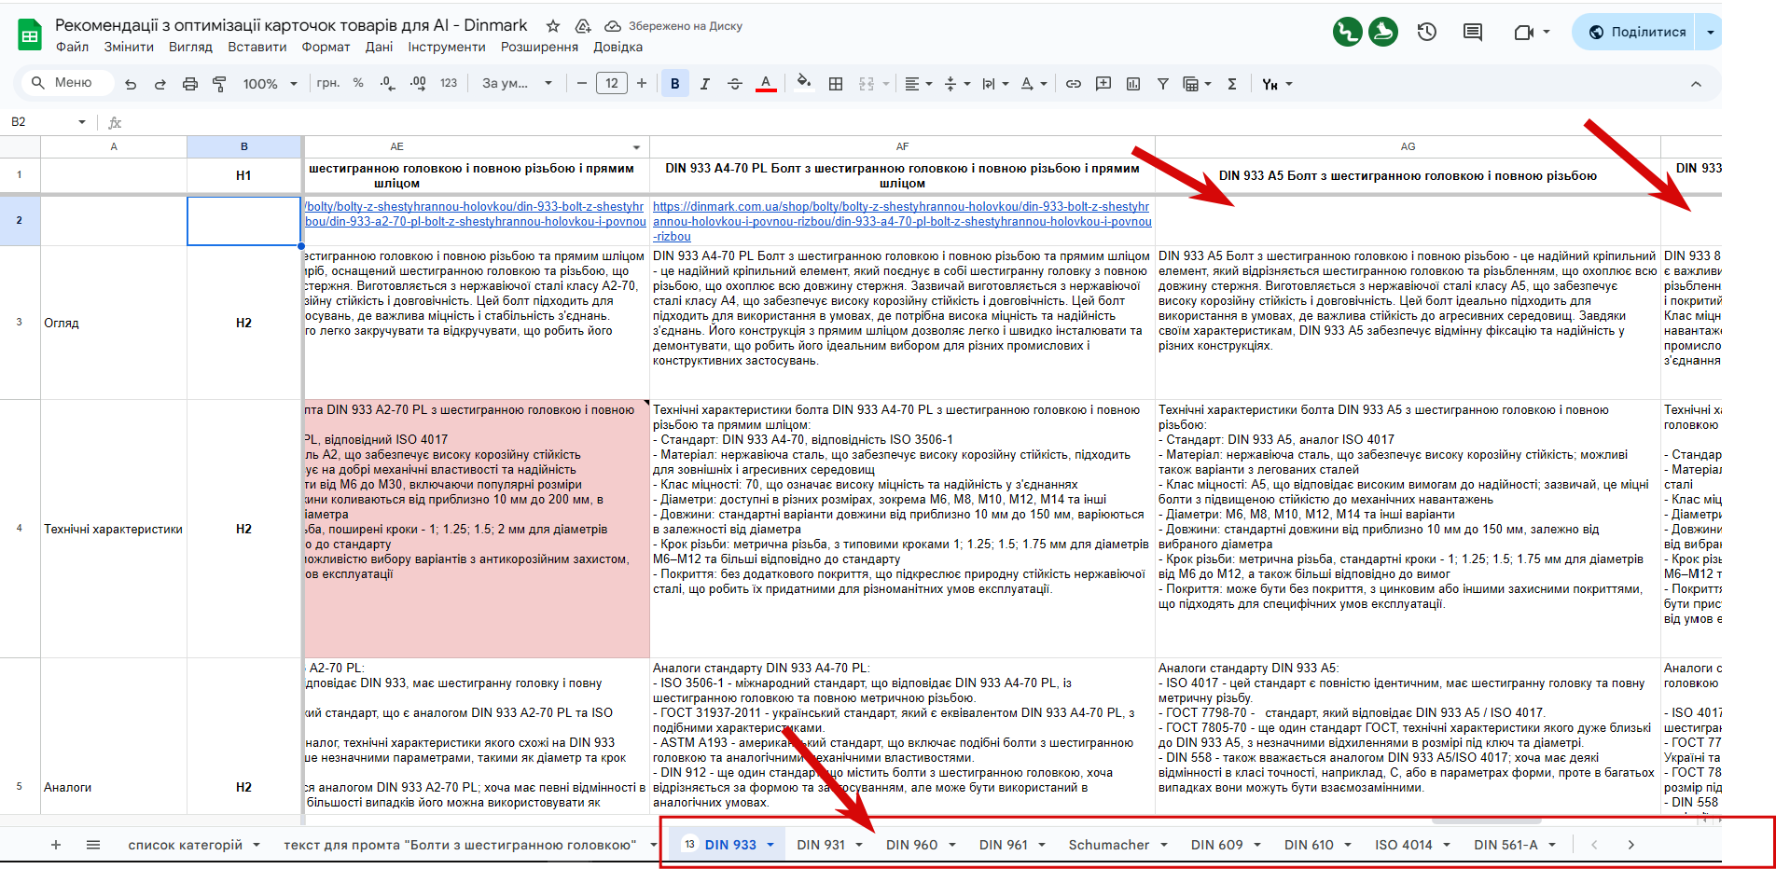Start a Meet call with camera icon
Image resolution: width=1776 pixels, height=869 pixels.
pyautogui.click(x=1523, y=32)
